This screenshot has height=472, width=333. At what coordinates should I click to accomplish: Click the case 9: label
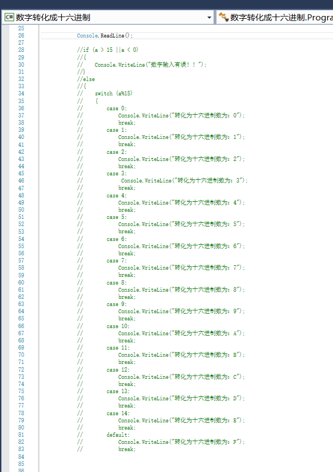pyautogui.click(x=116, y=304)
